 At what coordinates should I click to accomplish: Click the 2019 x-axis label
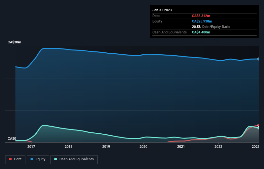(106, 147)
